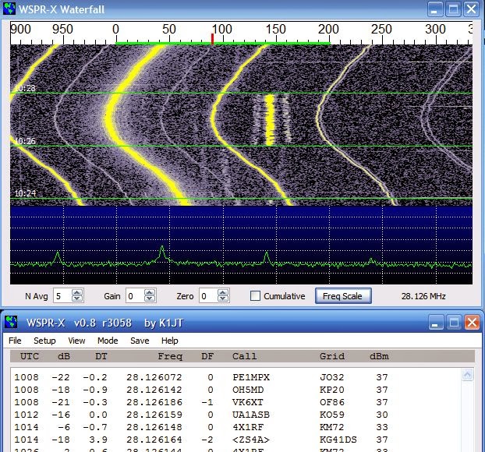Image resolution: width=485 pixels, height=452 pixels.
Task: Open the Setup menu
Action: point(44,341)
